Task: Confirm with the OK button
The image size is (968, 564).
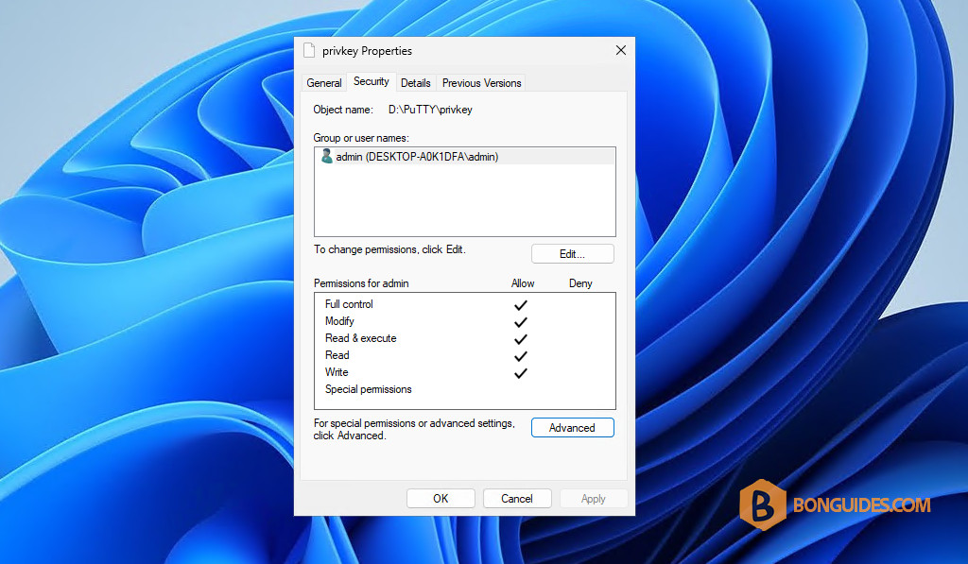Action: tap(441, 499)
